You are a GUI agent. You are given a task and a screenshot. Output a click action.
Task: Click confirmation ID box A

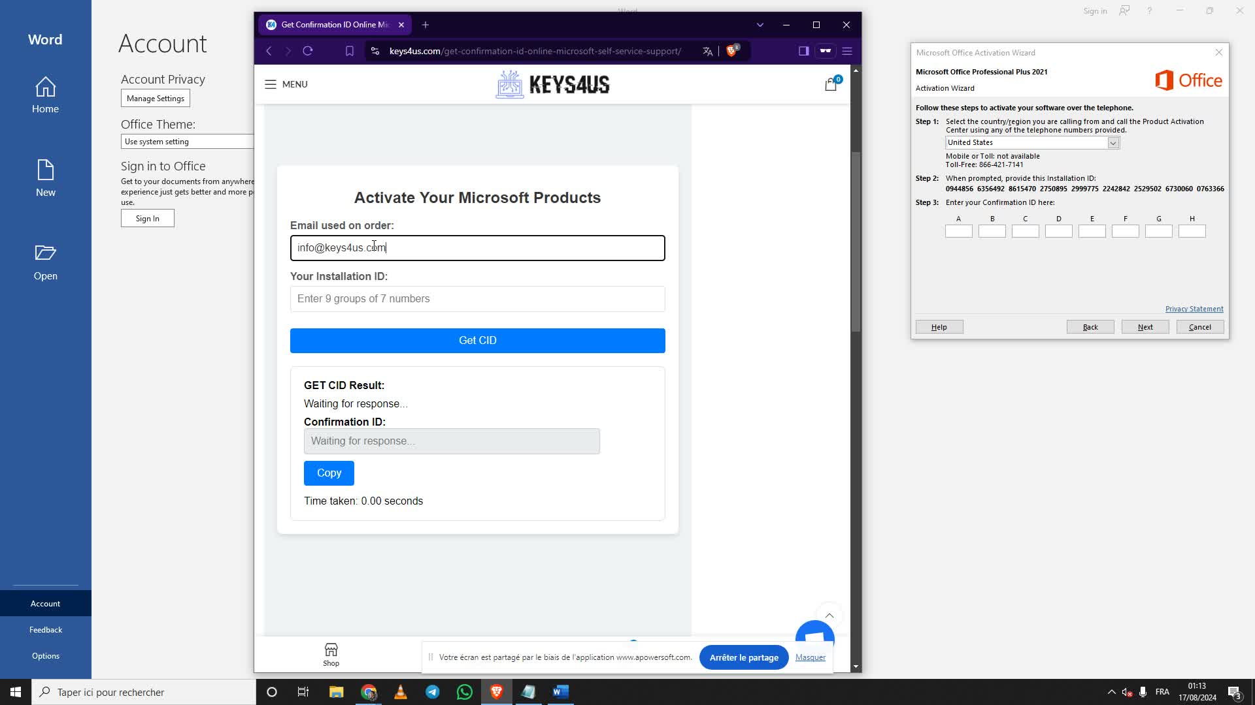[x=958, y=231]
